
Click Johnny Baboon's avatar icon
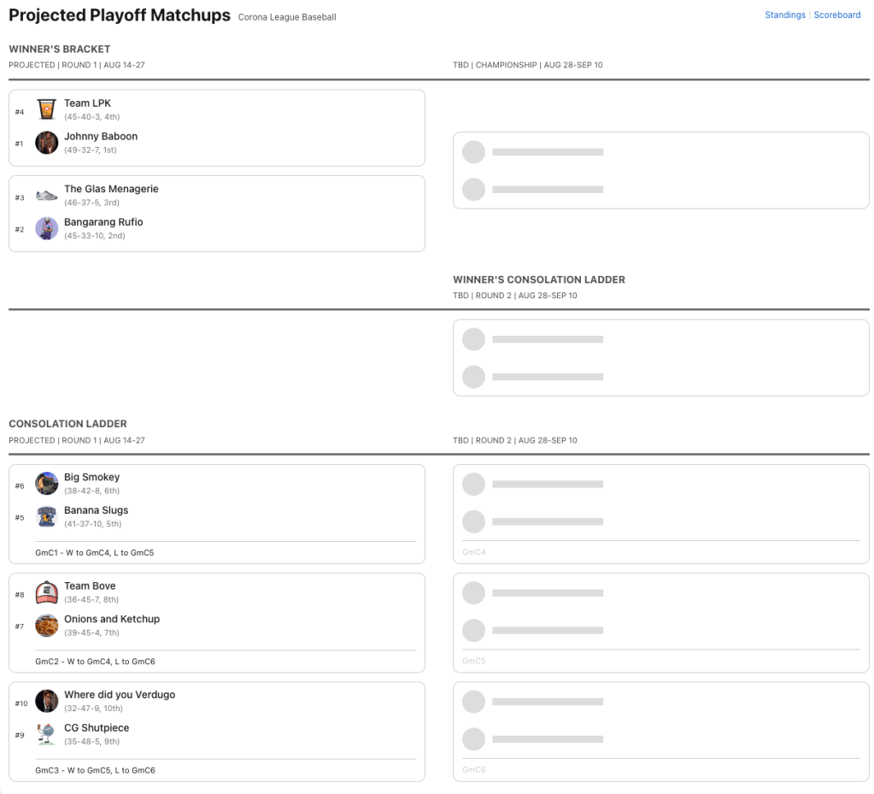click(x=46, y=143)
